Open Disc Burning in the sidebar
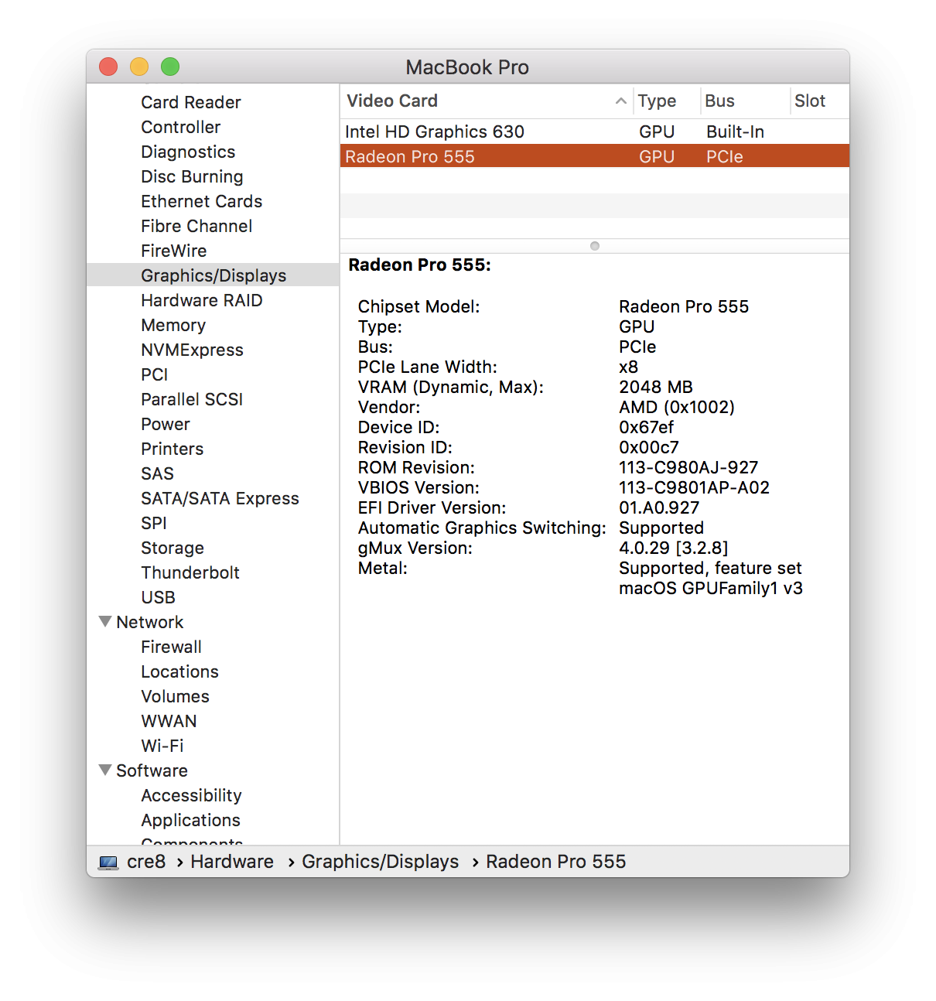Image resolution: width=936 pixels, height=1001 pixels. pyautogui.click(x=192, y=176)
